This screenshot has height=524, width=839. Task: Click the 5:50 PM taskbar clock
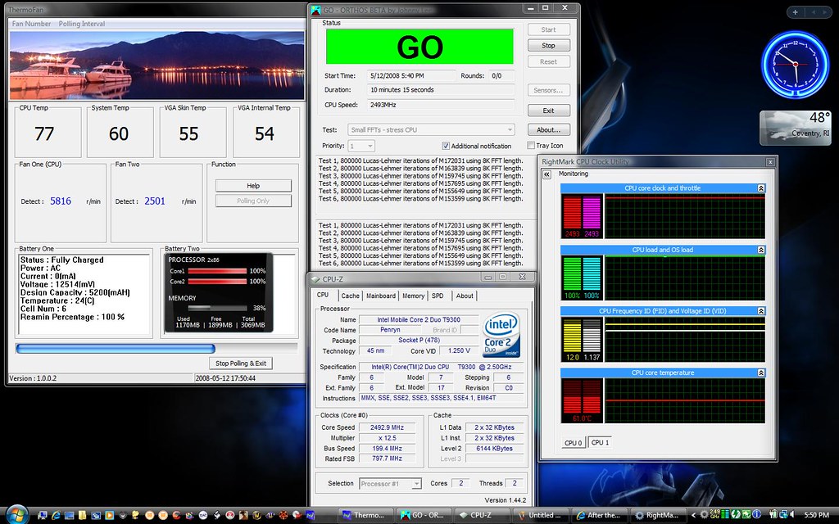817,515
